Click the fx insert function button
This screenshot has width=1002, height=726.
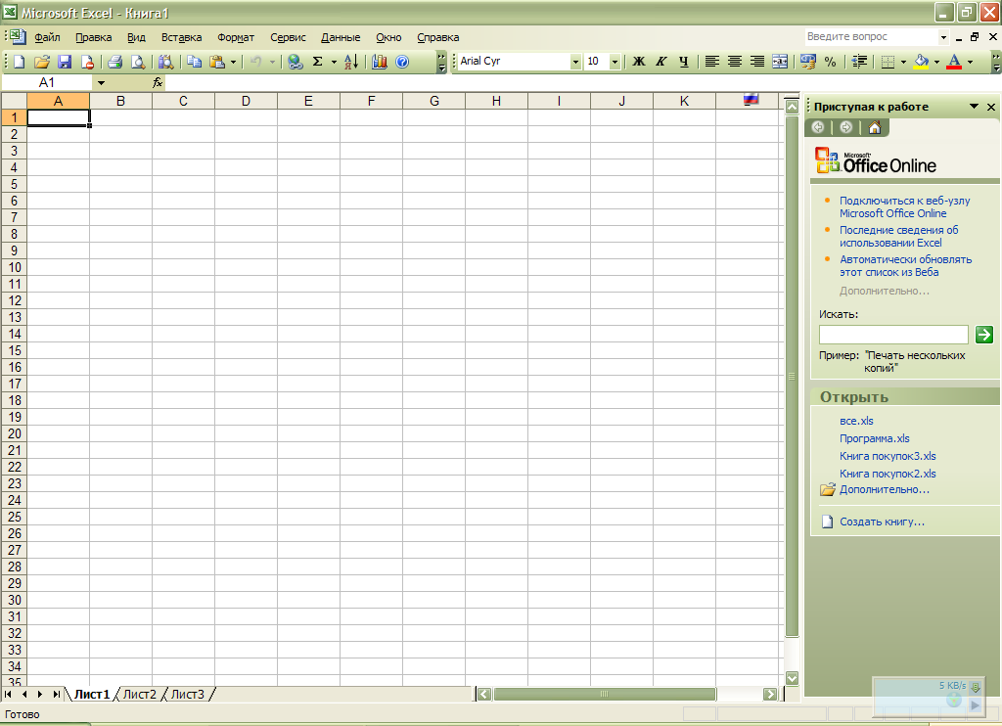pos(158,82)
